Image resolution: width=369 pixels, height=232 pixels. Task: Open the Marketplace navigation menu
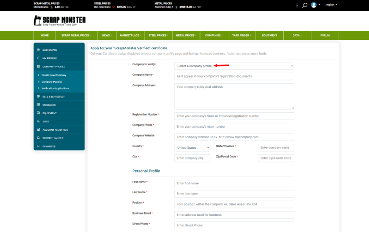[131, 35]
